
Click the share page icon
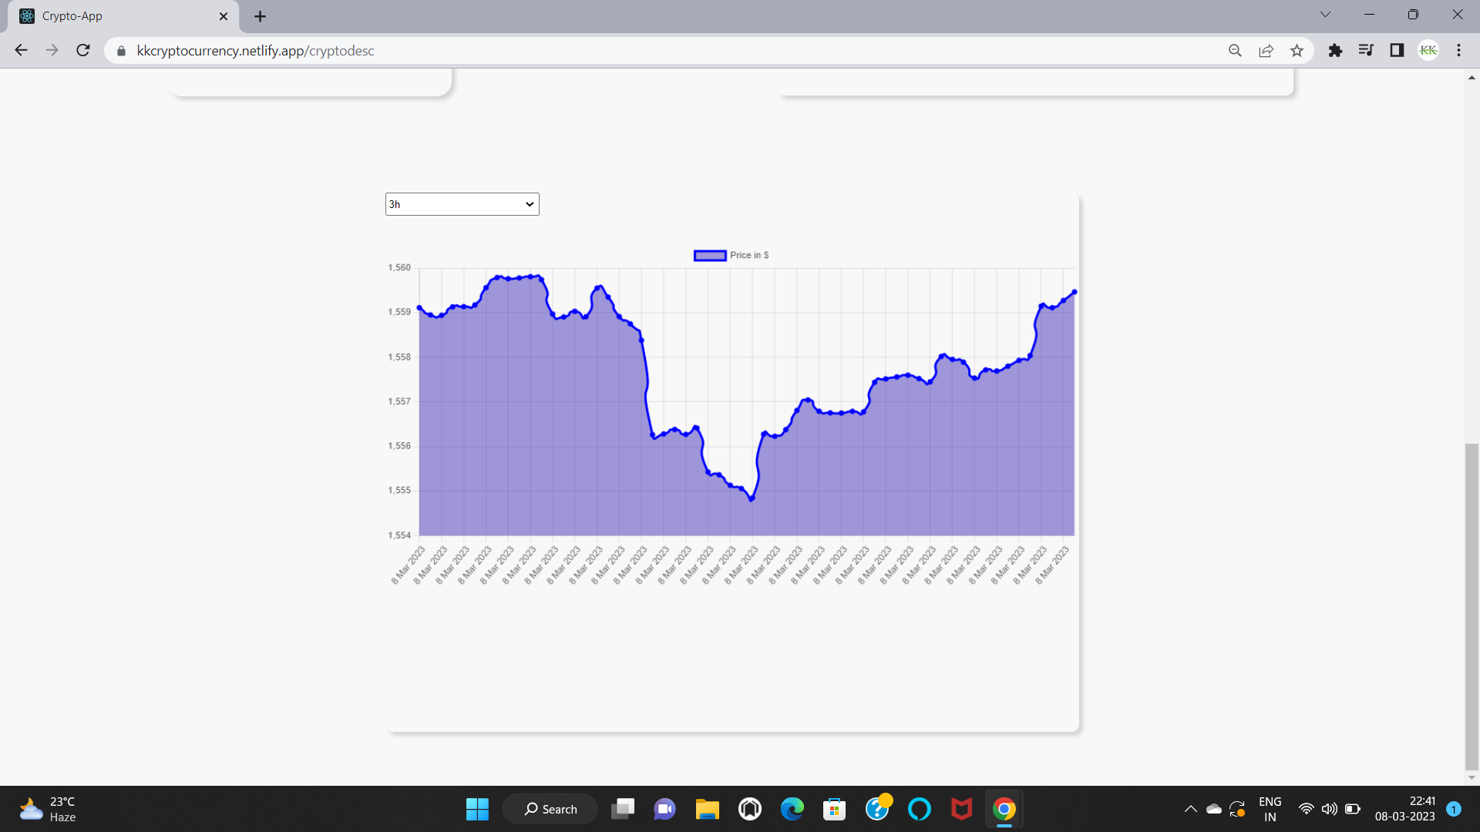tap(1266, 51)
